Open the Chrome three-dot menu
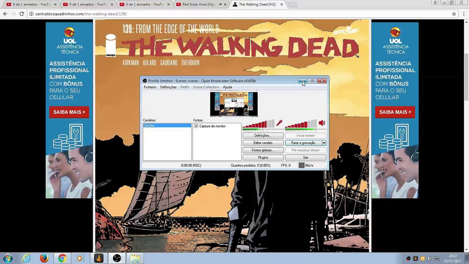The image size is (469, 264). [464, 14]
